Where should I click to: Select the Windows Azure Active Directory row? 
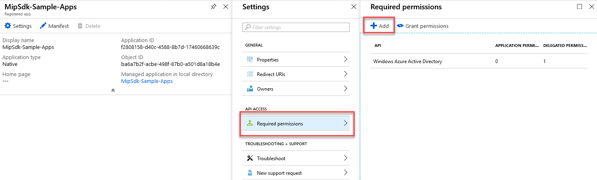click(479, 61)
